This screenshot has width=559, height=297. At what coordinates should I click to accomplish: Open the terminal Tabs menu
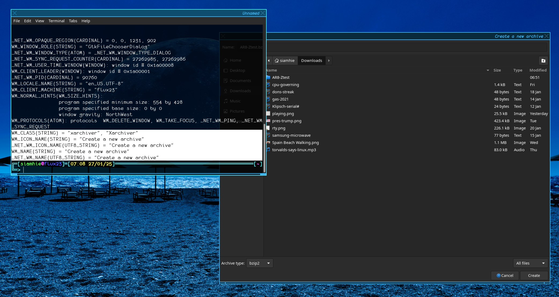(73, 21)
